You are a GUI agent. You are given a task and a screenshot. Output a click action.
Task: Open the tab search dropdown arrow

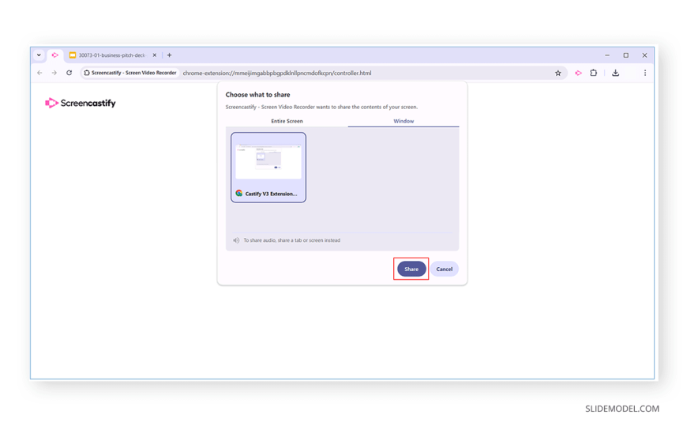39,55
